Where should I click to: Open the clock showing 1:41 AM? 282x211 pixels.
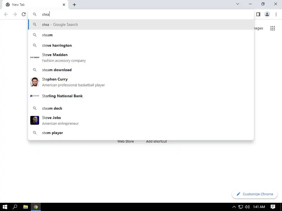259,207
